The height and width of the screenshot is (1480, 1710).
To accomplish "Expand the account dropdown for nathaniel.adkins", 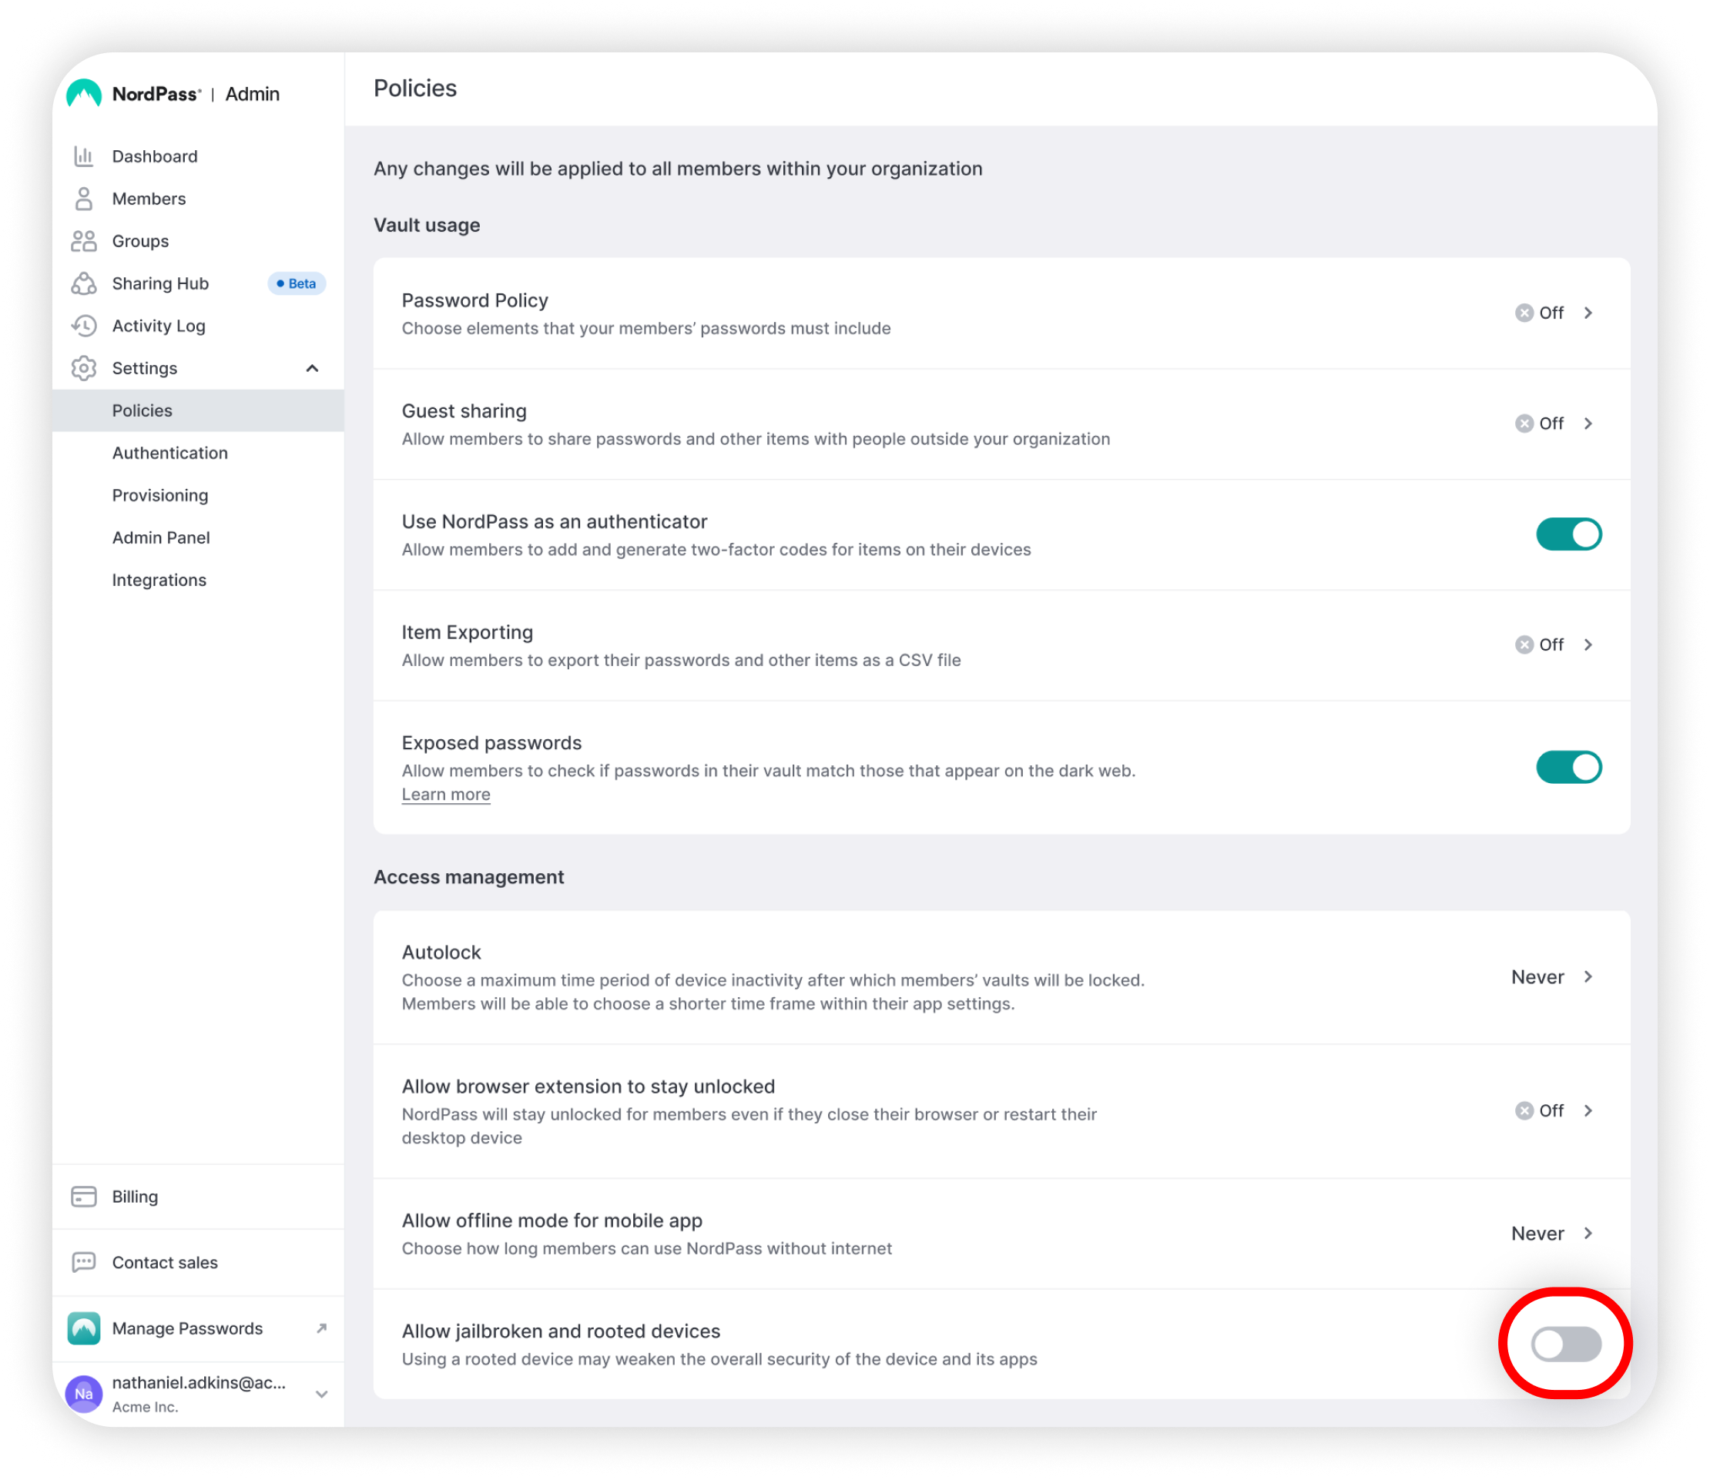I will click(321, 1394).
